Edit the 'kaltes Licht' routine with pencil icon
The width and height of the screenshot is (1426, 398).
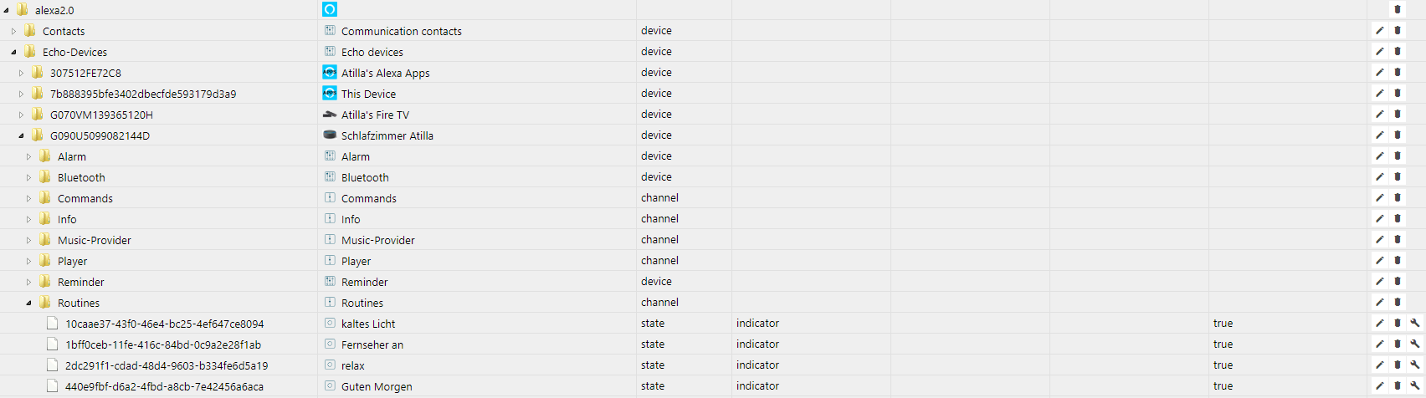(1380, 324)
